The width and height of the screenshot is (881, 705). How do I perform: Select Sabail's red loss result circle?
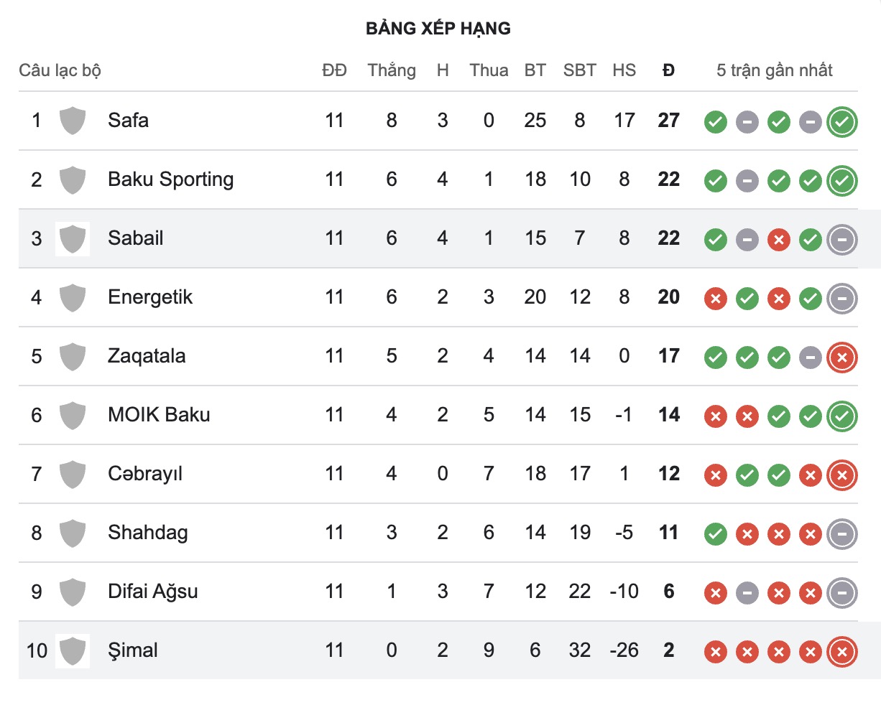coord(778,240)
